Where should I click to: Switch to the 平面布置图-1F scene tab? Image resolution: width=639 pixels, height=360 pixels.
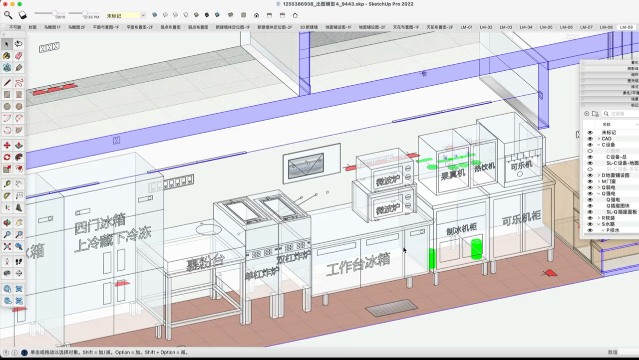pyautogui.click(x=106, y=27)
